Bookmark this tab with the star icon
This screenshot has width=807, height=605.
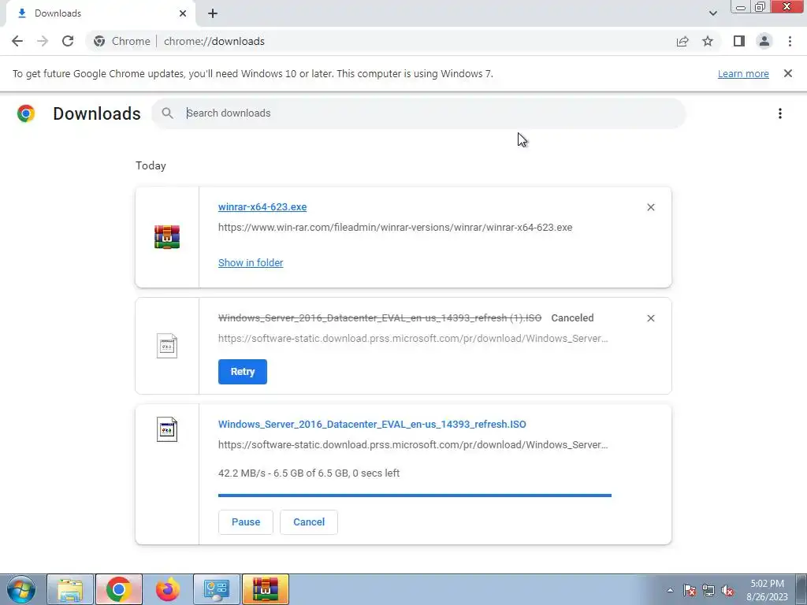coord(708,41)
